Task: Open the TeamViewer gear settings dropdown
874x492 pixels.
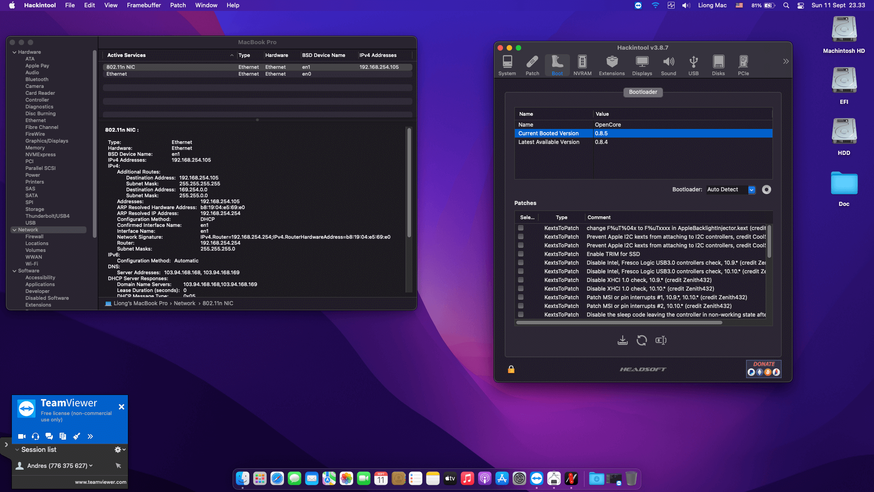Action: click(x=120, y=450)
